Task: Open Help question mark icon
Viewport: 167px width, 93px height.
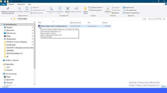Action: tap(166, 4)
